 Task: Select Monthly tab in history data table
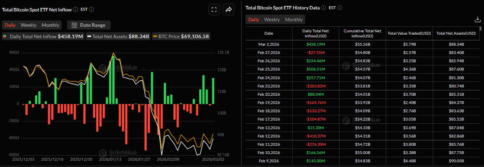point(294,20)
